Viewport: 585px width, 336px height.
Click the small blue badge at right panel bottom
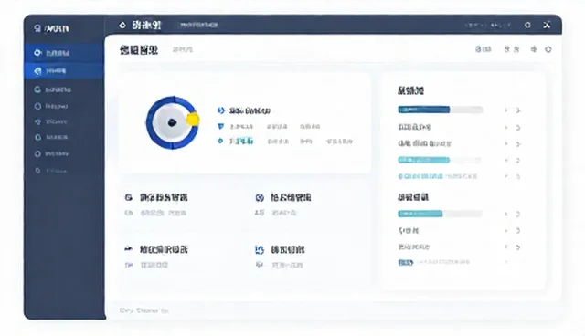[x=406, y=262]
